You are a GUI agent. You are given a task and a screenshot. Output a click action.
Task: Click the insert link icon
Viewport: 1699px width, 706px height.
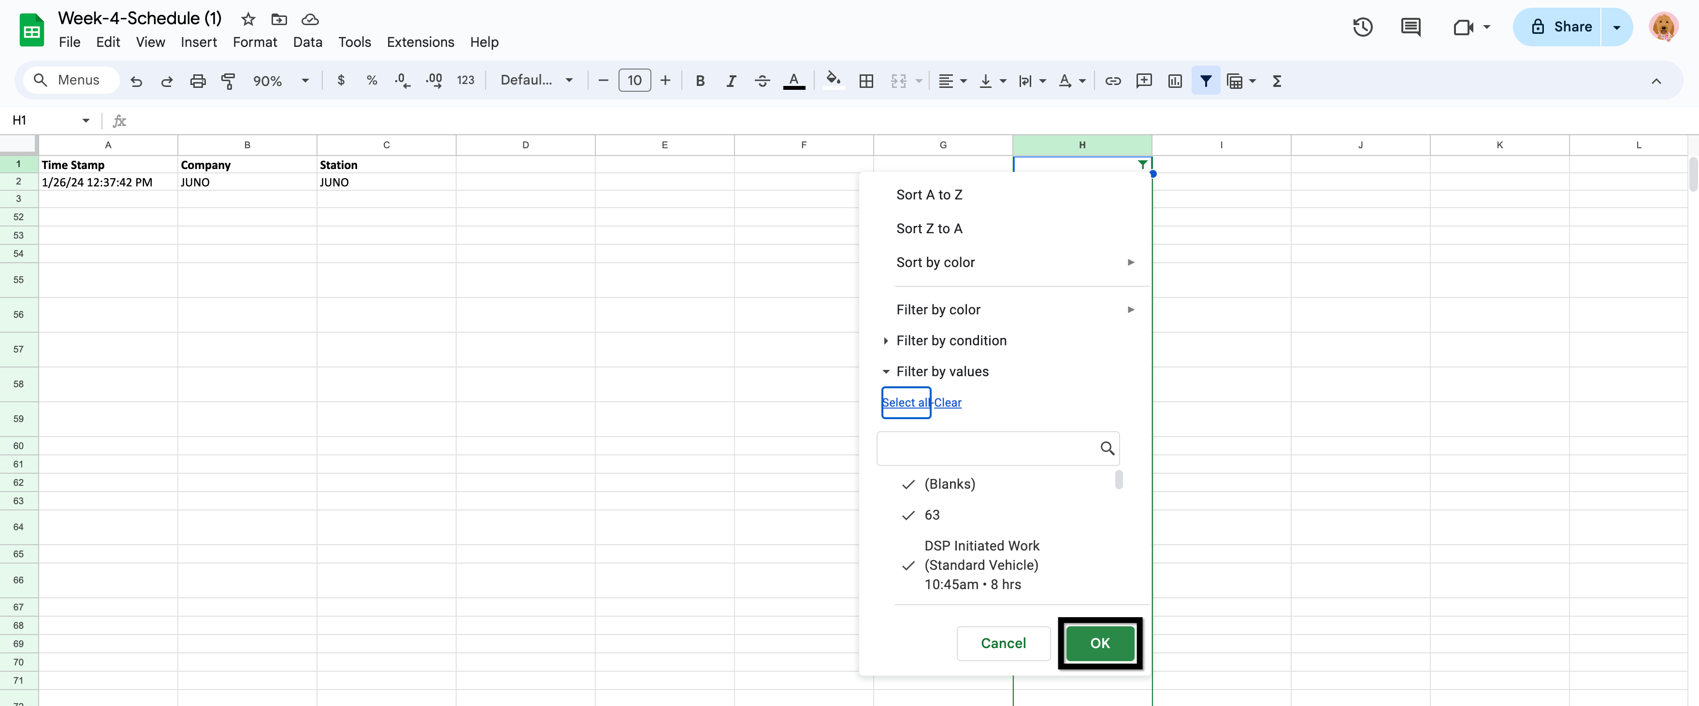click(x=1113, y=81)
